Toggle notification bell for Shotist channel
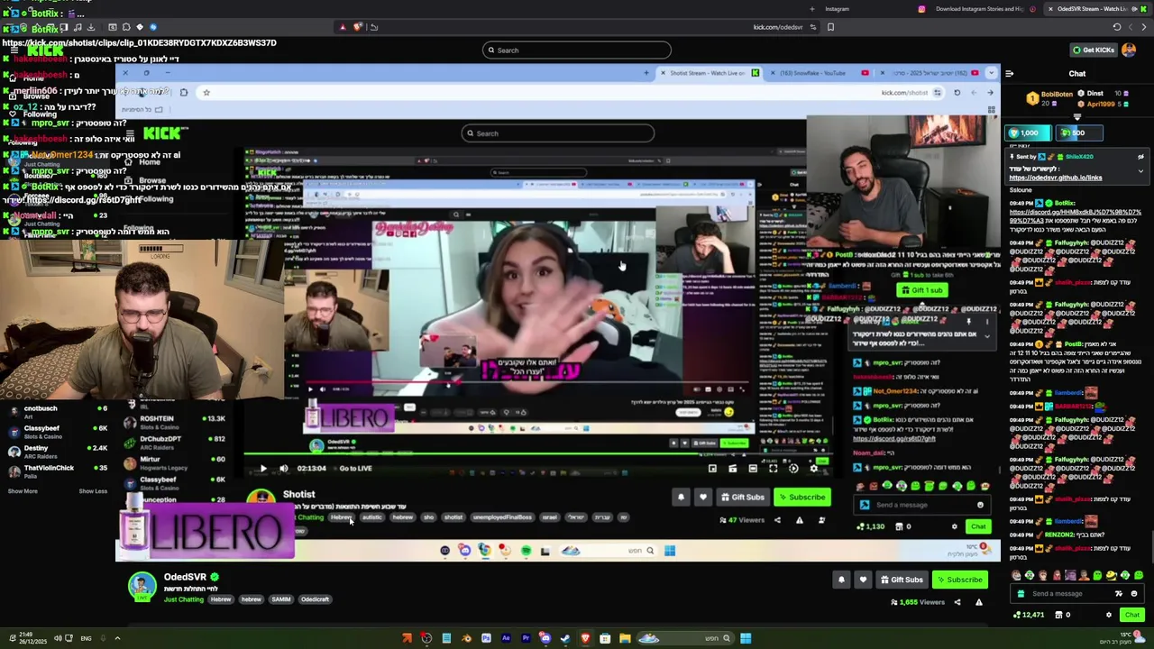This screenshot has width=1154, height=649. 681,497
